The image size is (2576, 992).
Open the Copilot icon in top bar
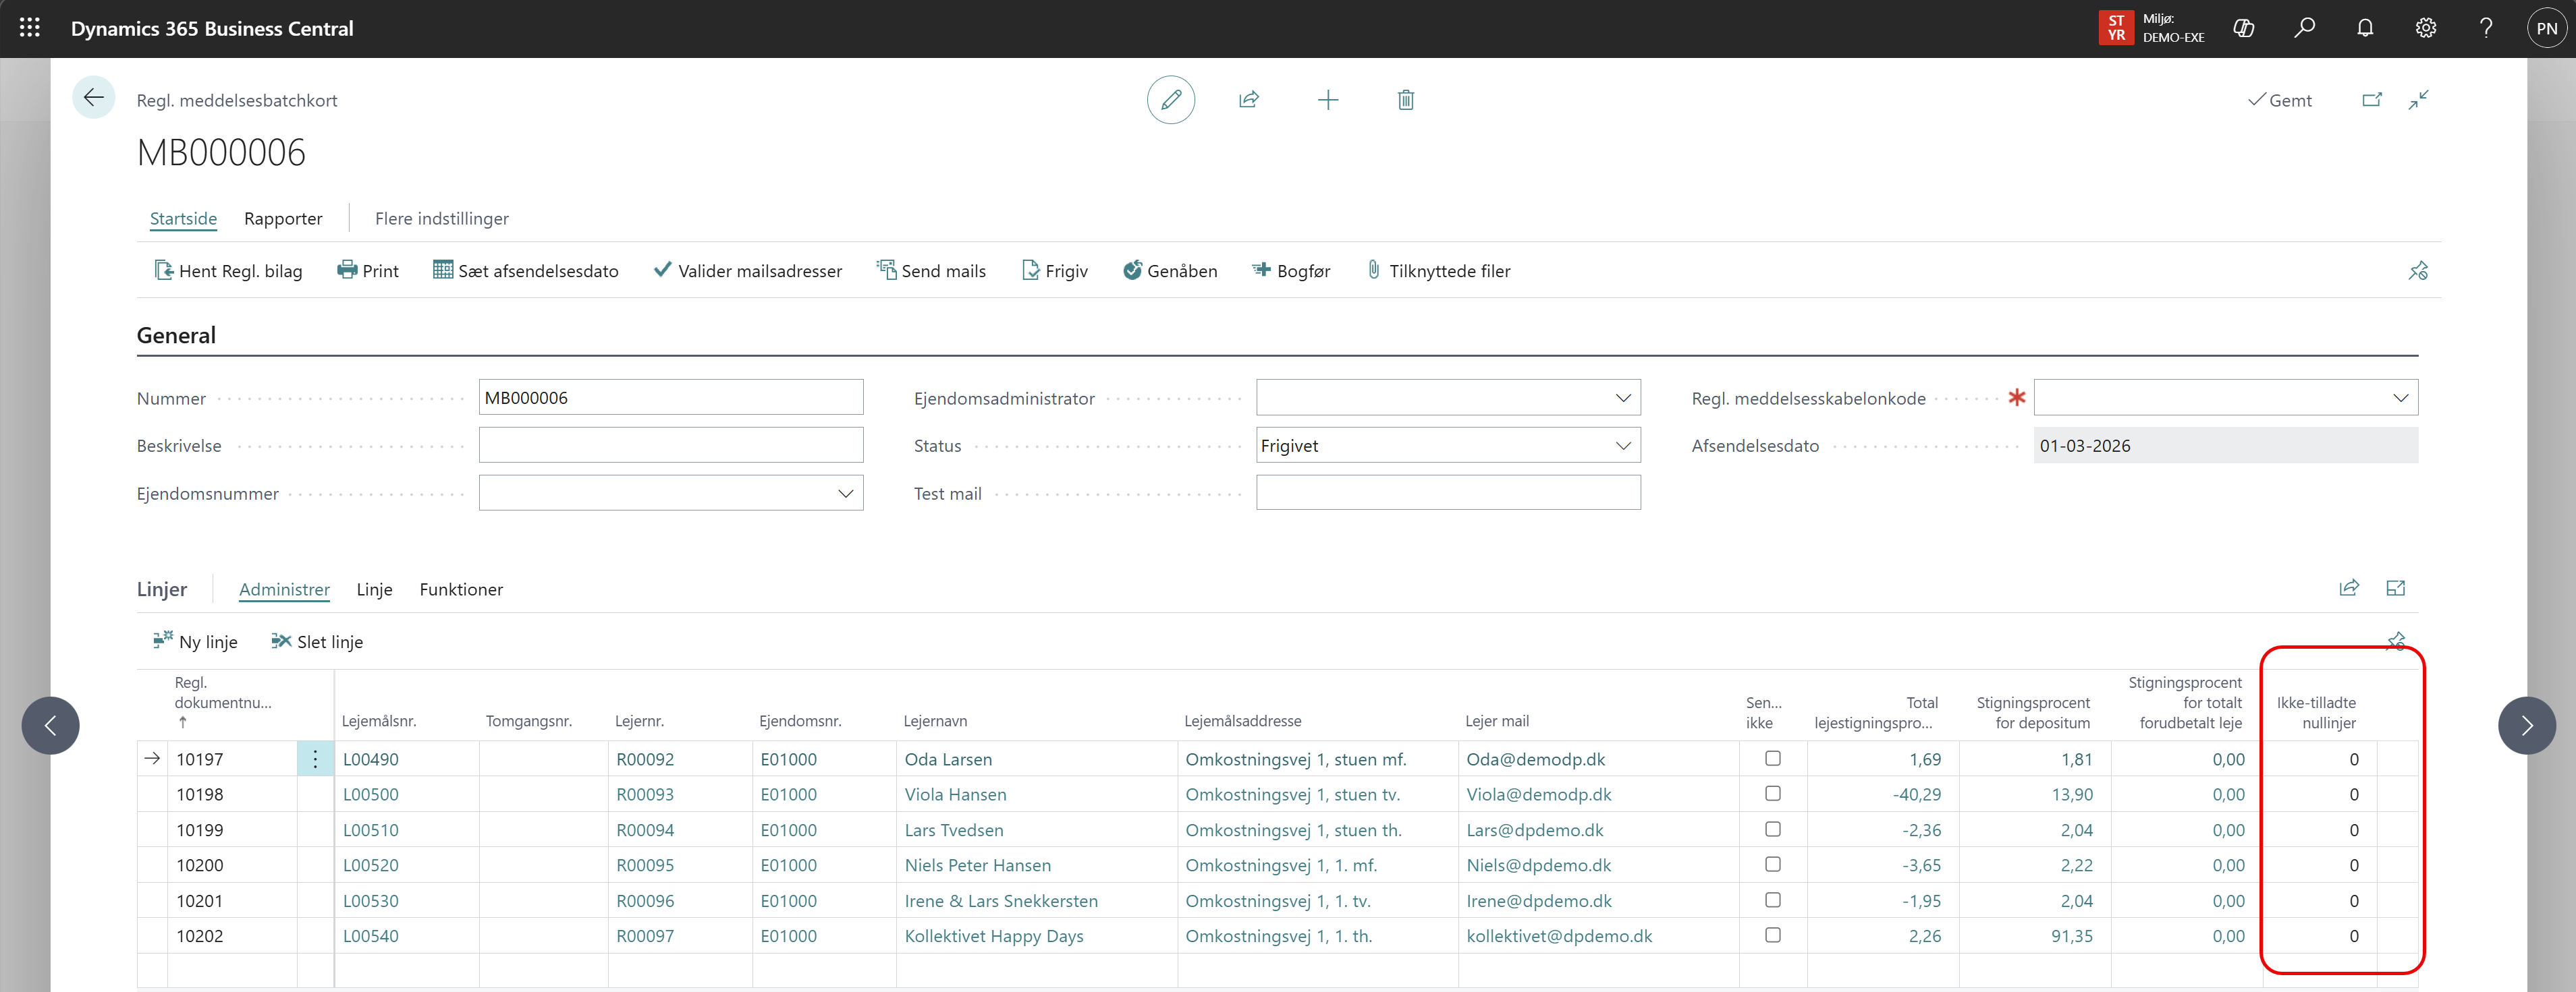point(2243,28)
